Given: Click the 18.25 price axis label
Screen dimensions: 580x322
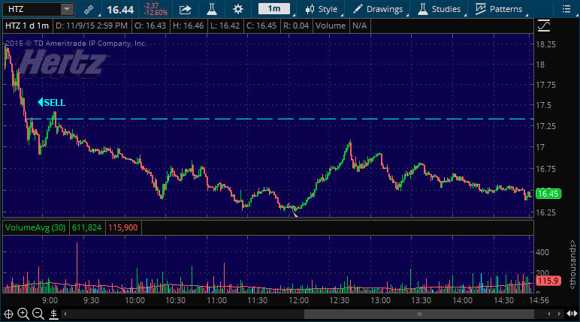Looking at the screenshot, I should coord(546,44).
